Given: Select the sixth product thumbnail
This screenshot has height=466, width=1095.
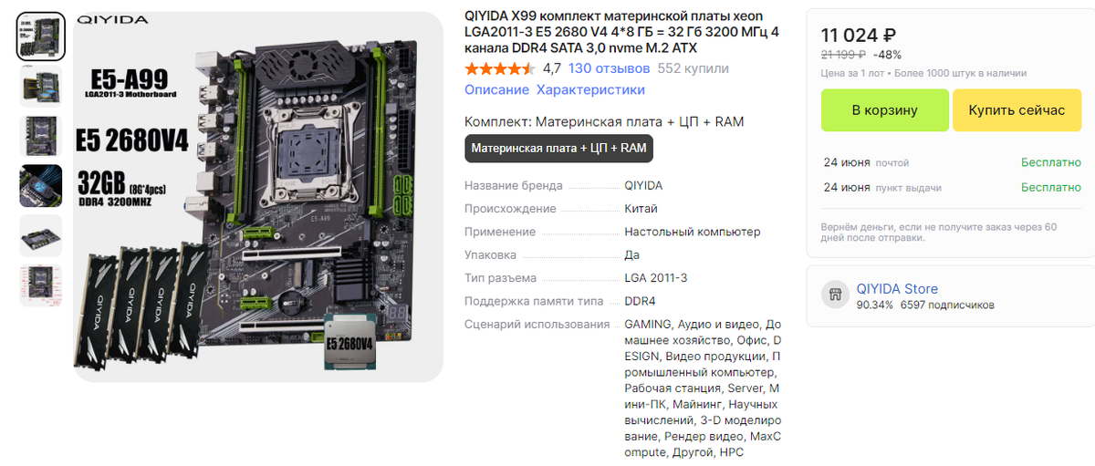Looking at the screenshot, I should tap(41, 285).
